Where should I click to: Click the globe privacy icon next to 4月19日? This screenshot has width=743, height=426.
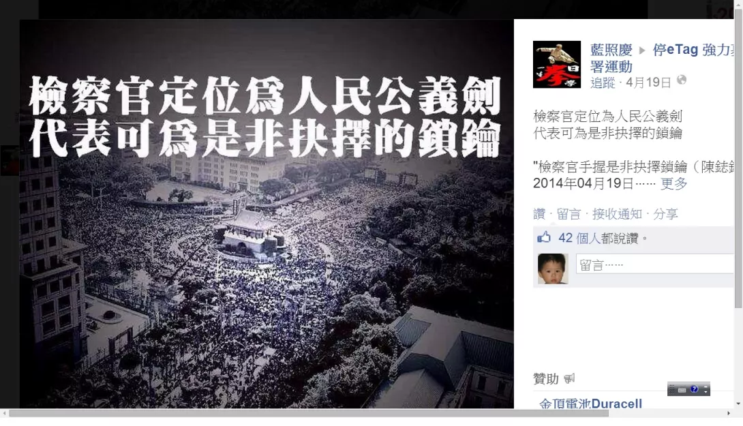point(682,80)
